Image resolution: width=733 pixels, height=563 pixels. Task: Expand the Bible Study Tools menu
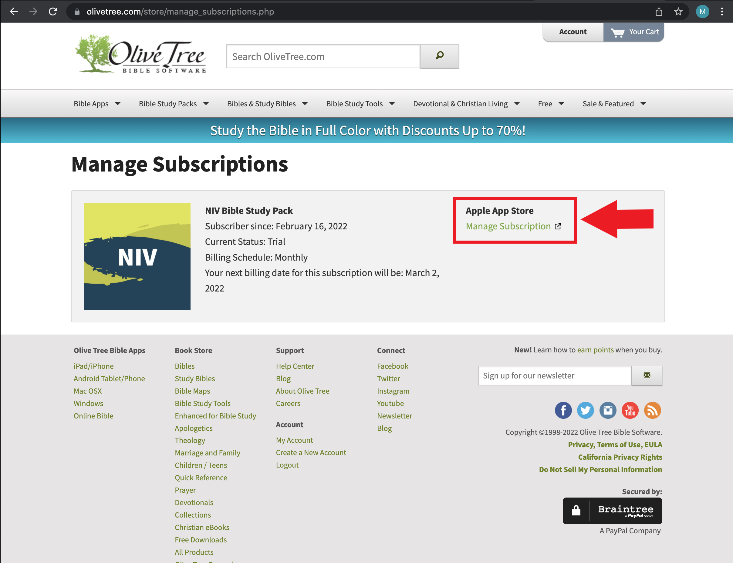tap(360, 104)
